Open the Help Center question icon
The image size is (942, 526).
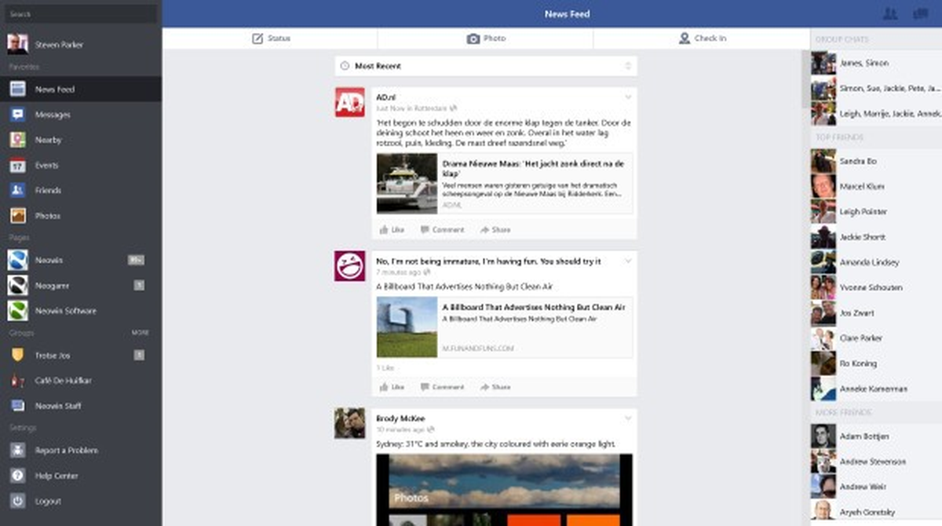click(18, 476)
